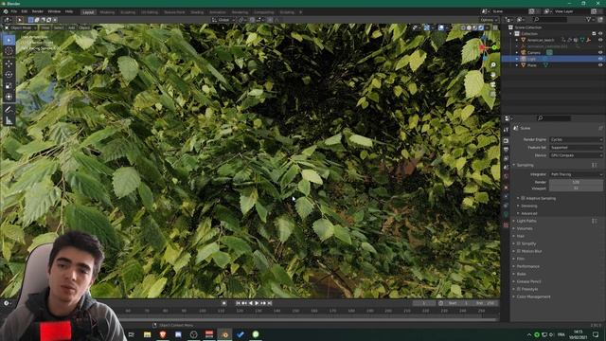Screen dimensions: 606x341
Task: Select the Select Box tool
Action: [9, 40]
